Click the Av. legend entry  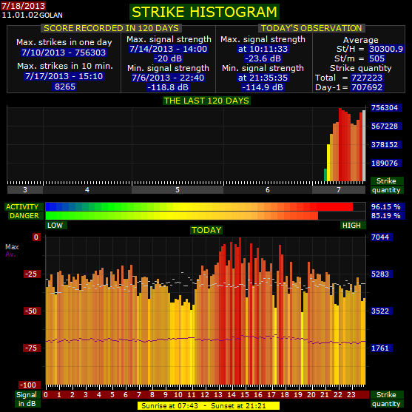pos(10,254)
